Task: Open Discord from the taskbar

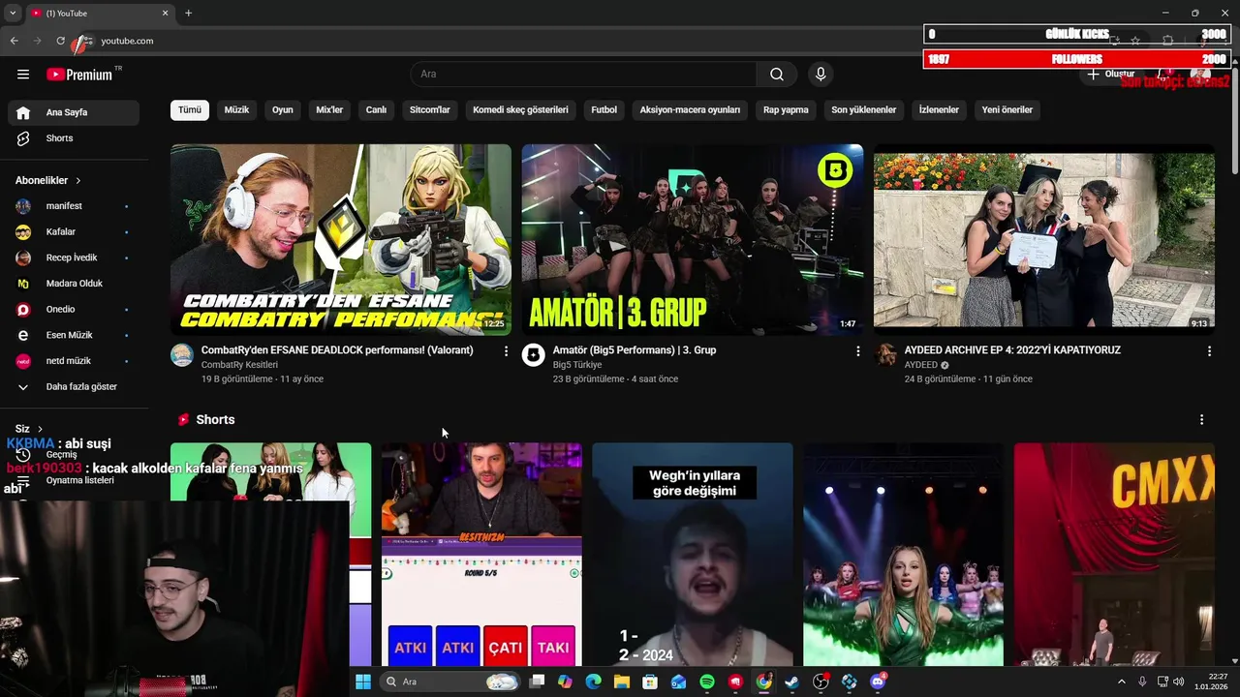Action: point(878,682)
